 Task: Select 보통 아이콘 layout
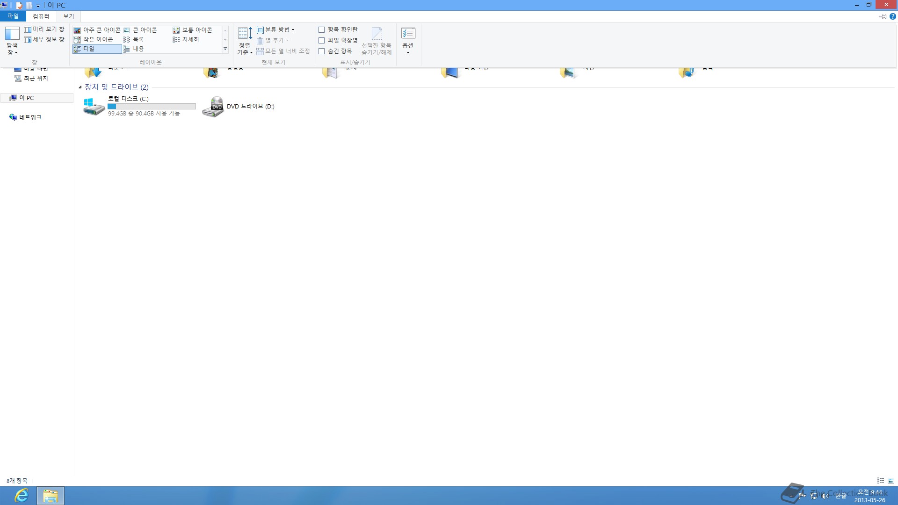pos(193,30)
